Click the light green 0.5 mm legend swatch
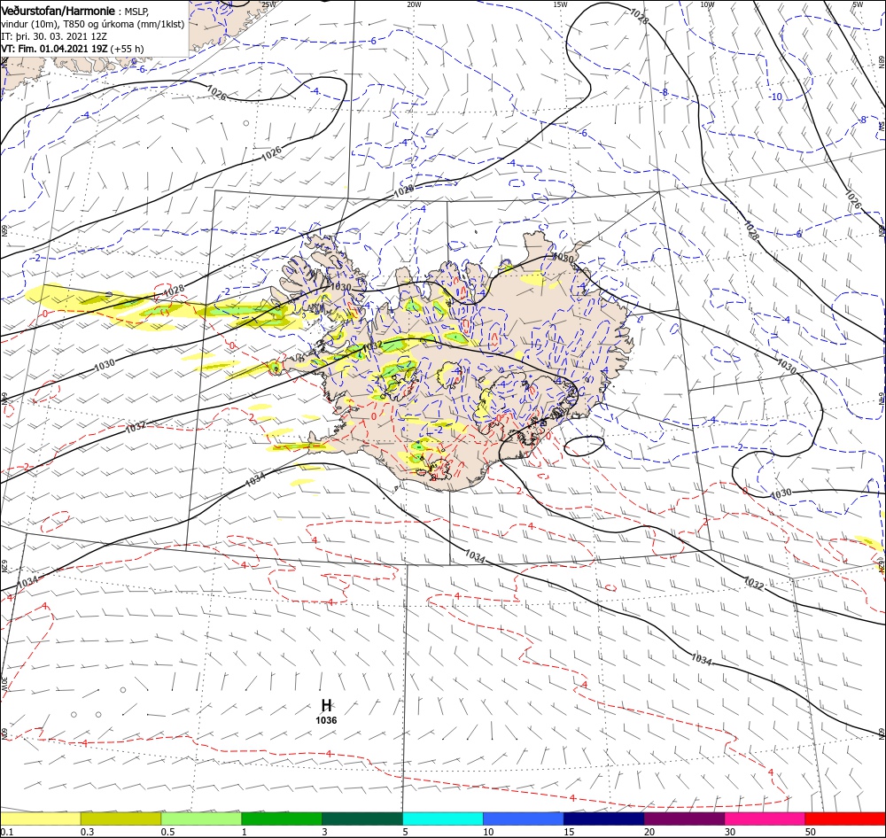The image size is (886, 838). coord(201,819)
